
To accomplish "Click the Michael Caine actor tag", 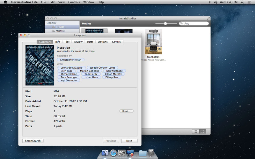I will [x=69, y=74].
